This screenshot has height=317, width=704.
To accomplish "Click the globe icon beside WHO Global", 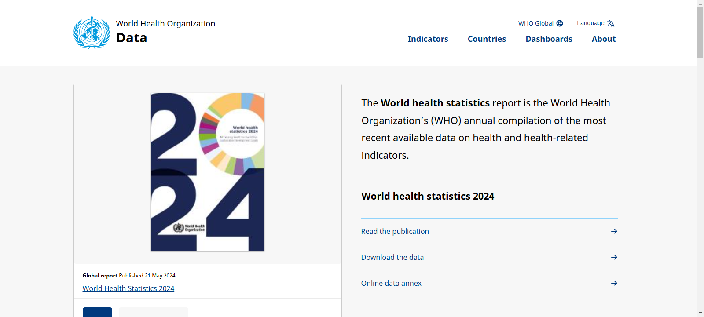I will pyautogui.click(x=560, y=23).
